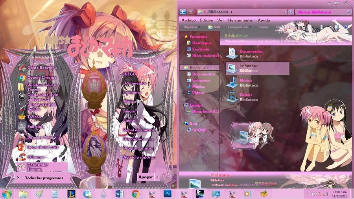354x199 pixels.
Task: Expand the address bar history dropdown
Action: 284,12
